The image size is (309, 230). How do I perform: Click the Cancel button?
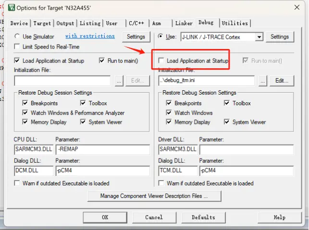point(154,218)
